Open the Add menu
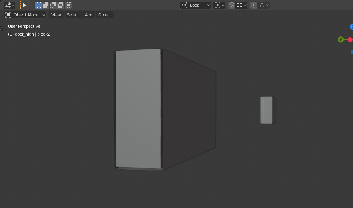Viewport: 353px width, 208px height. coord(89,15)
